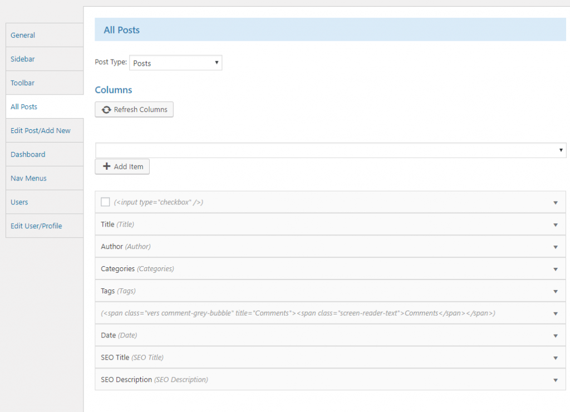Click the Add Item button
The image size is (570, 412).
(x=122, y=166)
